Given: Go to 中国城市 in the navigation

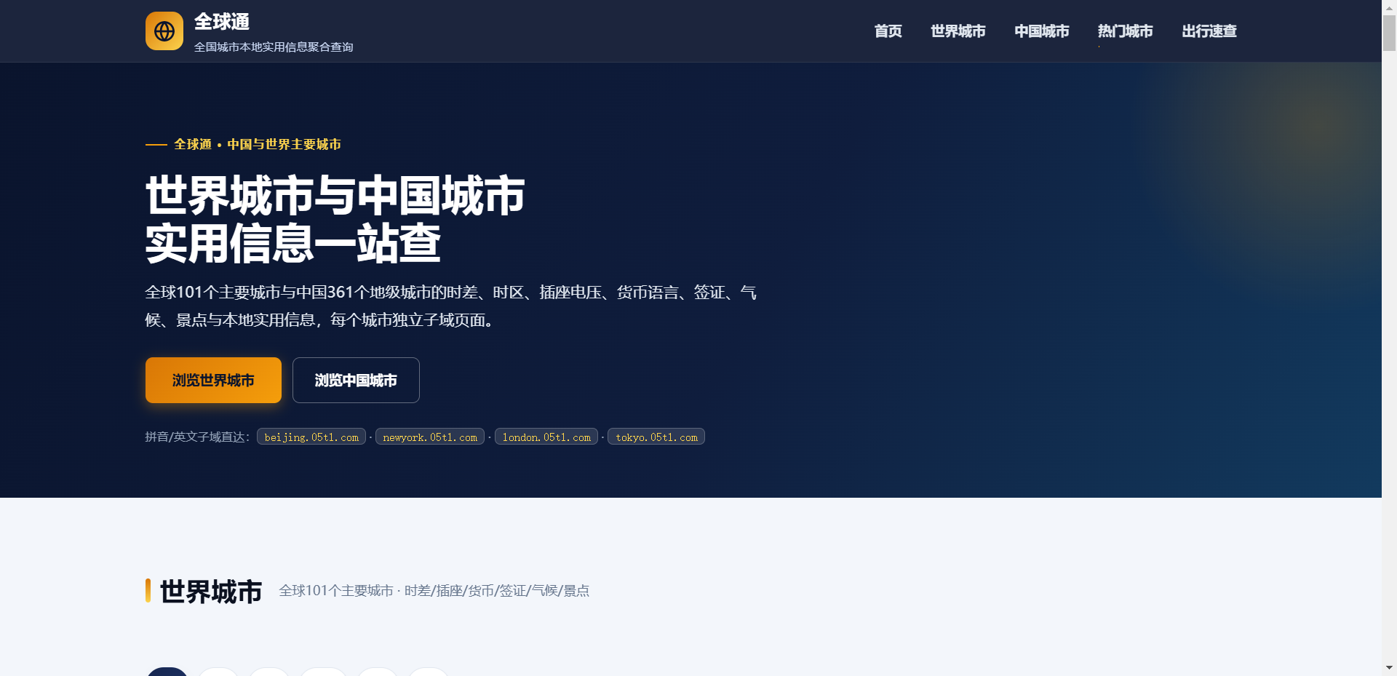Looking at the screenshot, I should point(1041,31).
